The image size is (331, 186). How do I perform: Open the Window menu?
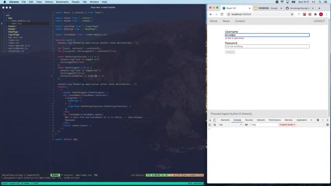pyautogui.click(x=94, y=2)
